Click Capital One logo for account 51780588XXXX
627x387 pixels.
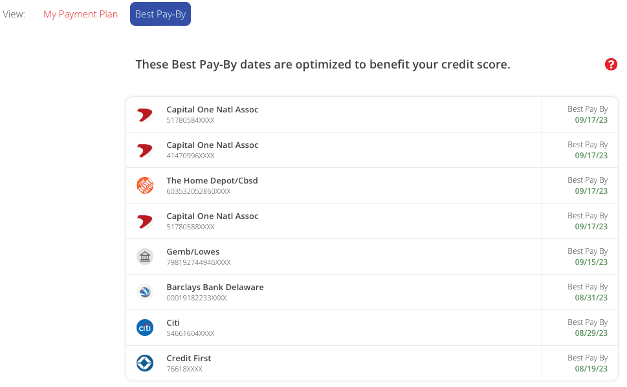(x=145, y=221)
